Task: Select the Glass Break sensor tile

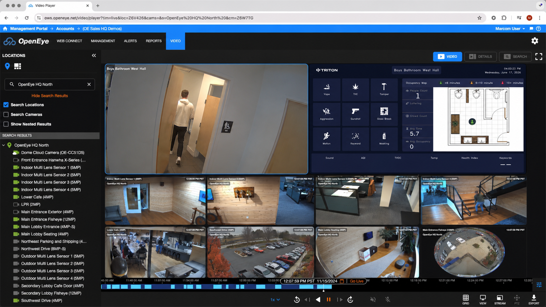Action: pyautogui.click(x=384, y=114)
